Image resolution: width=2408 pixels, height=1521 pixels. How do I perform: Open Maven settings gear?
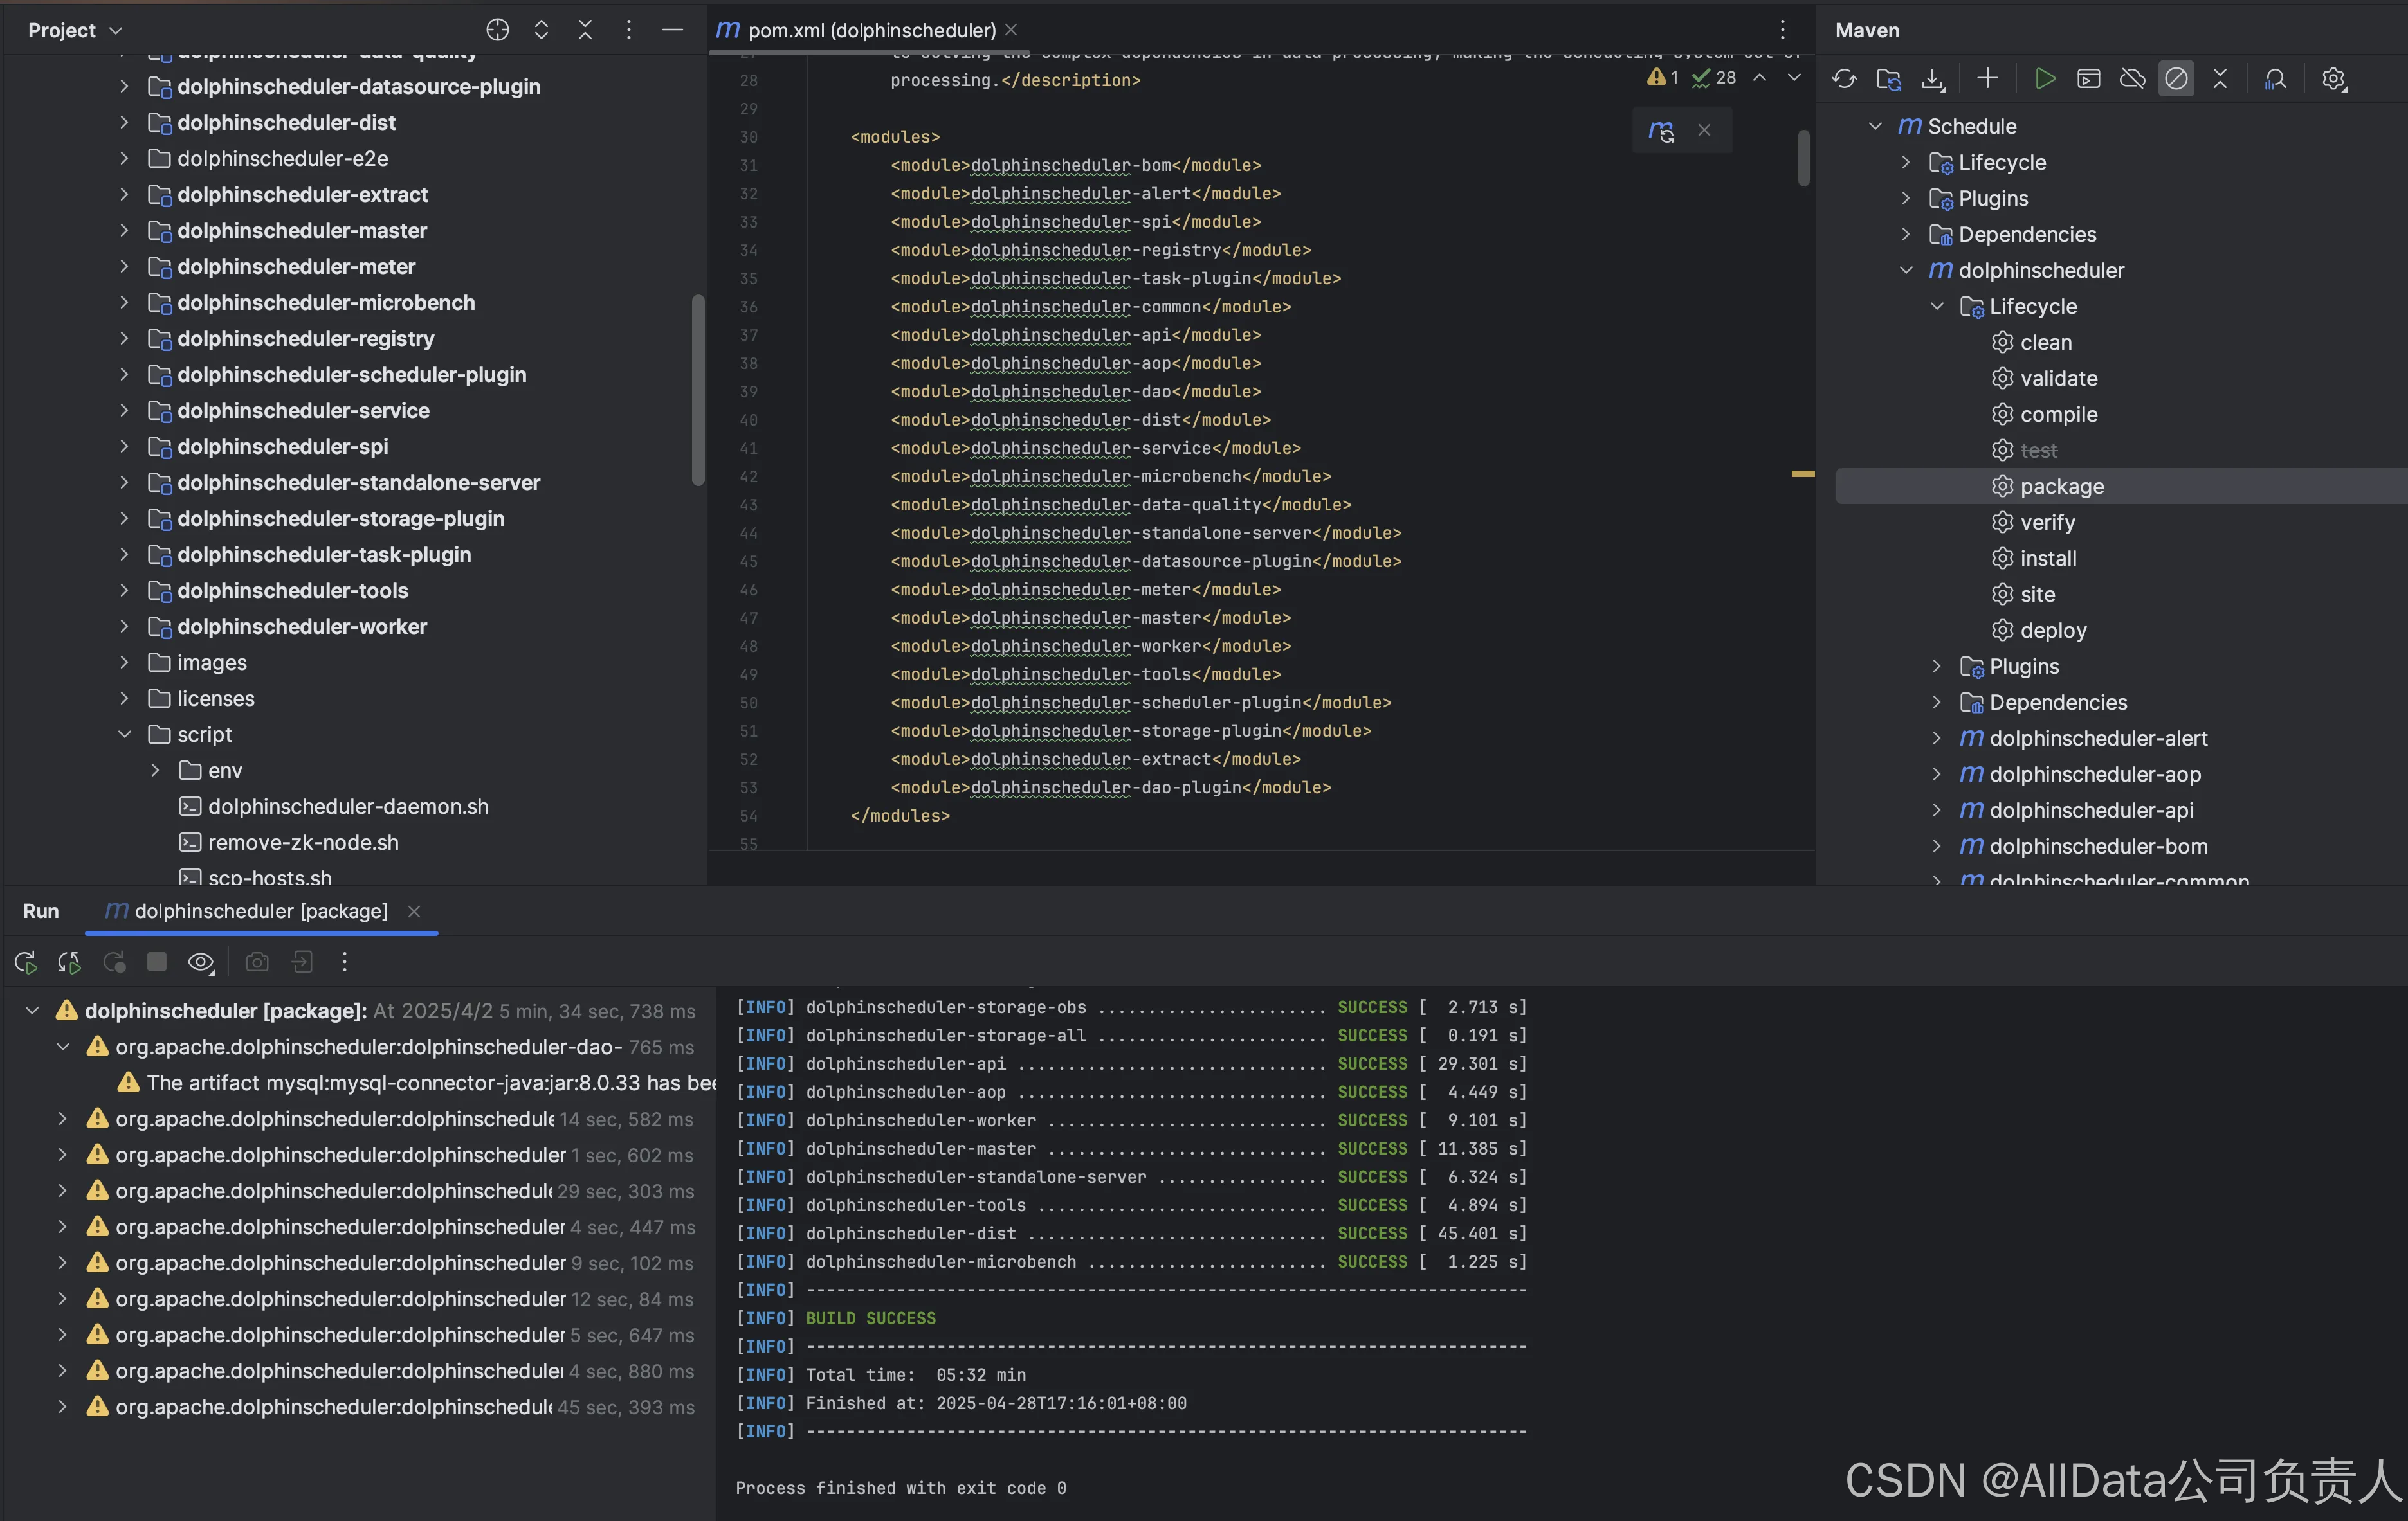(x=2333, y=79)
